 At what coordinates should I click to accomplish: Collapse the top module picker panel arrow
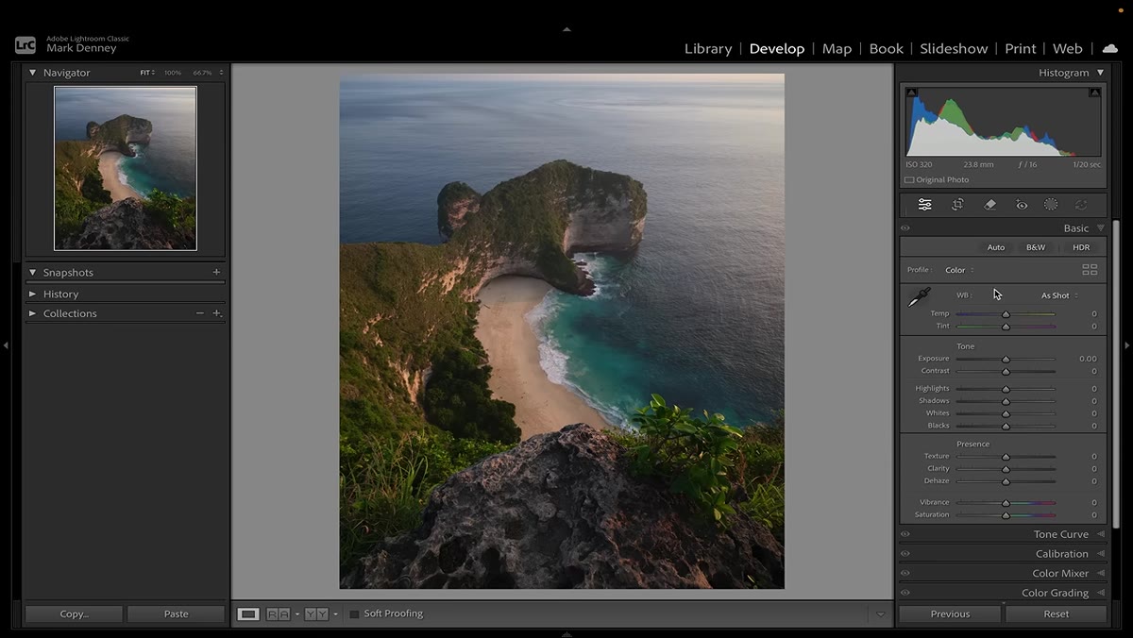tap(566, 29)
